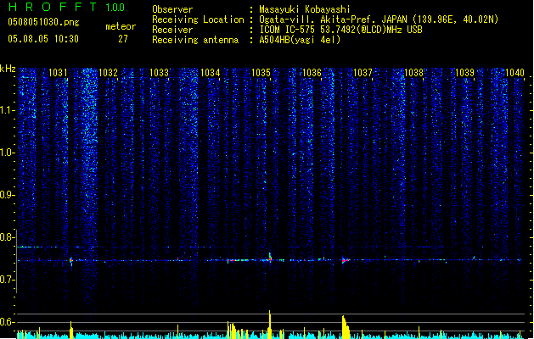This screenshot has width=534, height=339.
Task: Click the 0.9 kHz axis label
Action: click(x=8, y=195)
